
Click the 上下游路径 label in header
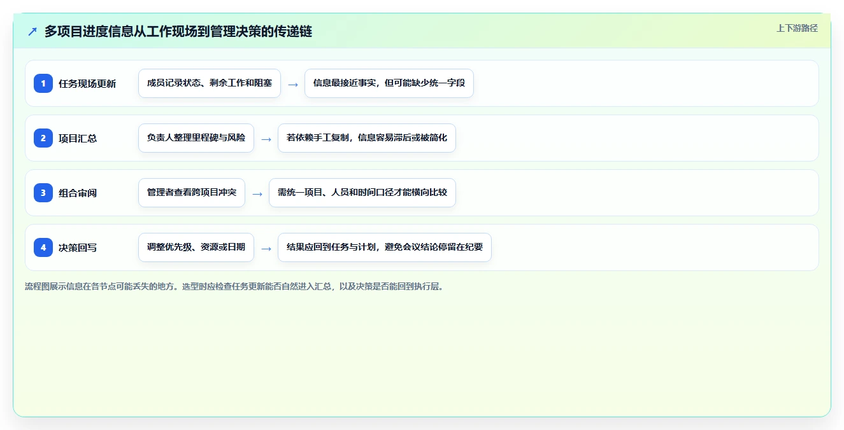797,28
